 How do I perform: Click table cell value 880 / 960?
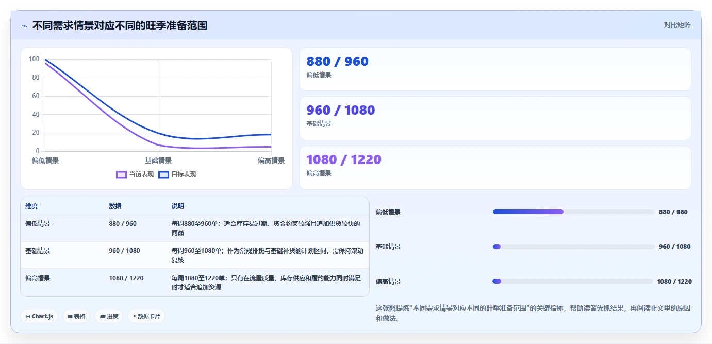(x=123, y=224)
